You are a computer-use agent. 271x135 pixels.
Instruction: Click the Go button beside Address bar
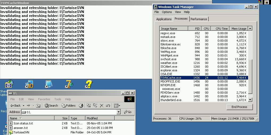click(x=128, y=112)
